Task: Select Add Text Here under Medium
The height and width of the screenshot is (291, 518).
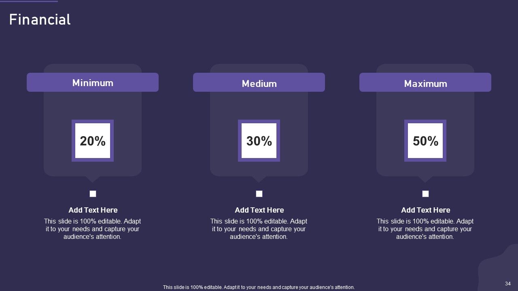Action: click(259, 210)
